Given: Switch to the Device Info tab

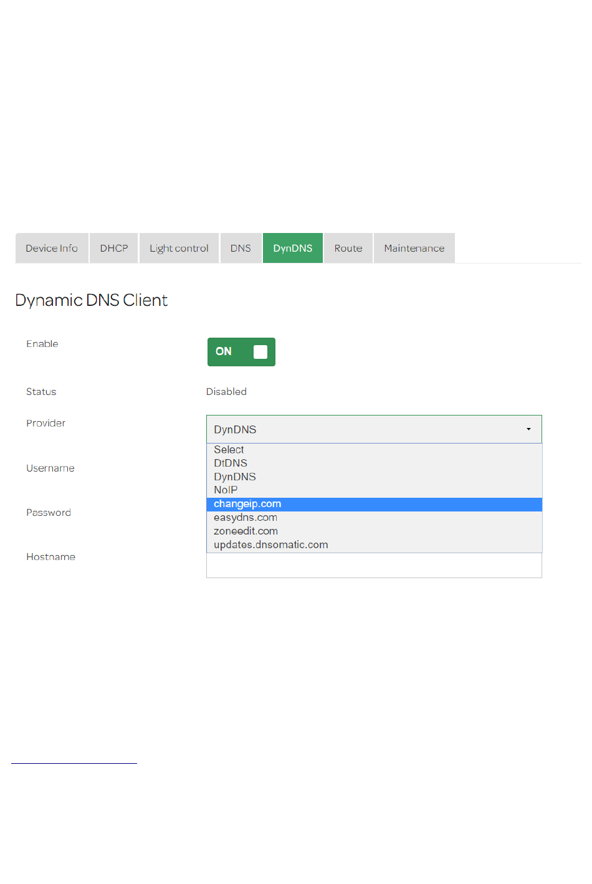Looking at the screenshot, I should click(x=52, y=248).
